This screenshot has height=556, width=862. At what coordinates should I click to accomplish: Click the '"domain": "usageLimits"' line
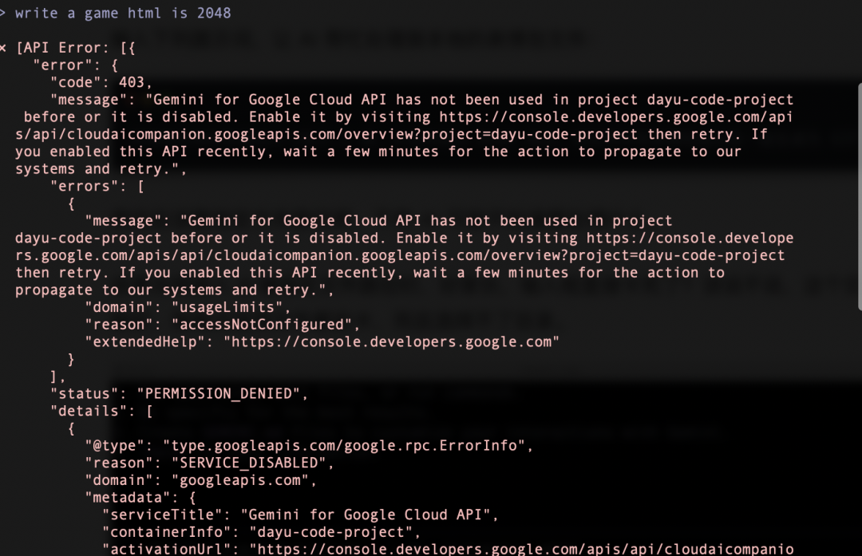188,307
